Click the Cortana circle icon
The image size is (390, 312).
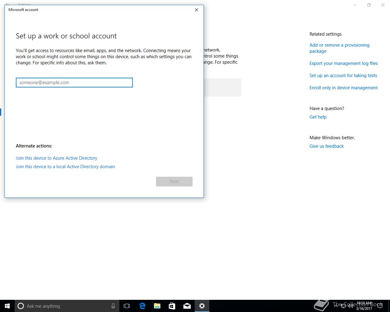click(x=21, y=306)
